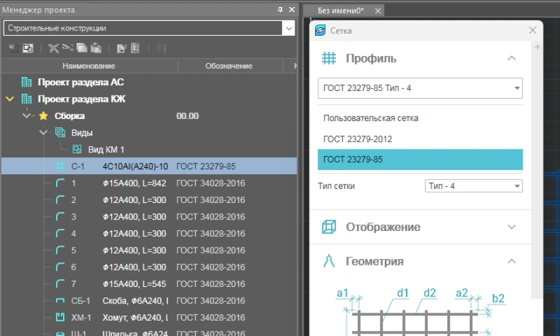
Task: Expand the Отображение section
Action: point(511,227)
